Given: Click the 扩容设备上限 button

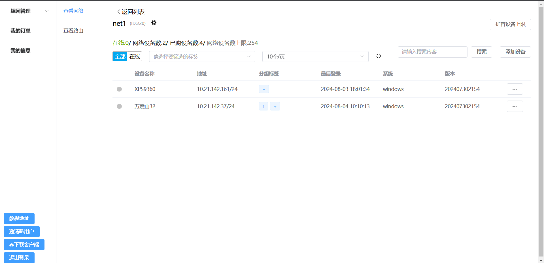Looking at the screenshot, I should point(510,24).
